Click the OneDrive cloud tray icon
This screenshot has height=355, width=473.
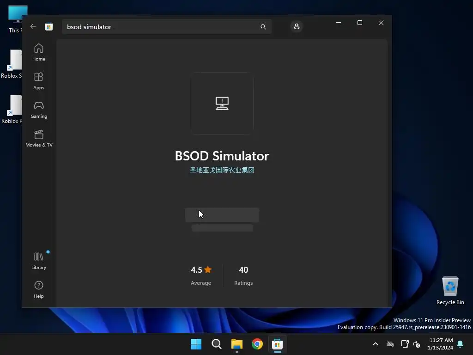tap(390, 344)
